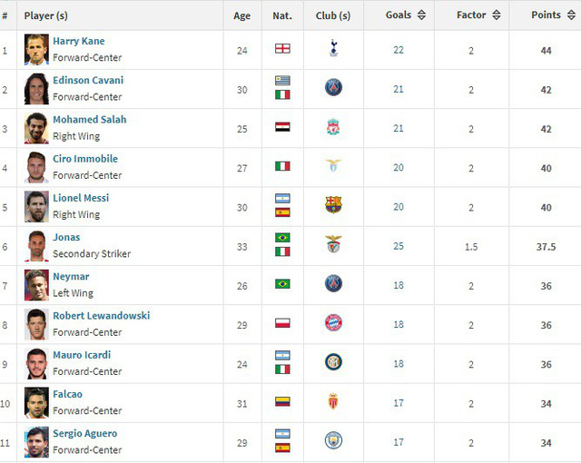Image resolution: width=581 pixels, height=463 pixels.
Task: Open Harry Kane player profile link
Action: pos(79,41)
